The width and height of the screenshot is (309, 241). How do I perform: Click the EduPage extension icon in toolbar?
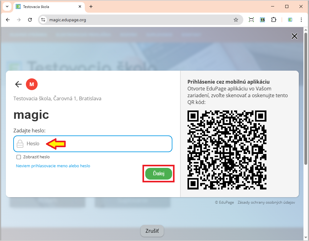tap(290, 20)
